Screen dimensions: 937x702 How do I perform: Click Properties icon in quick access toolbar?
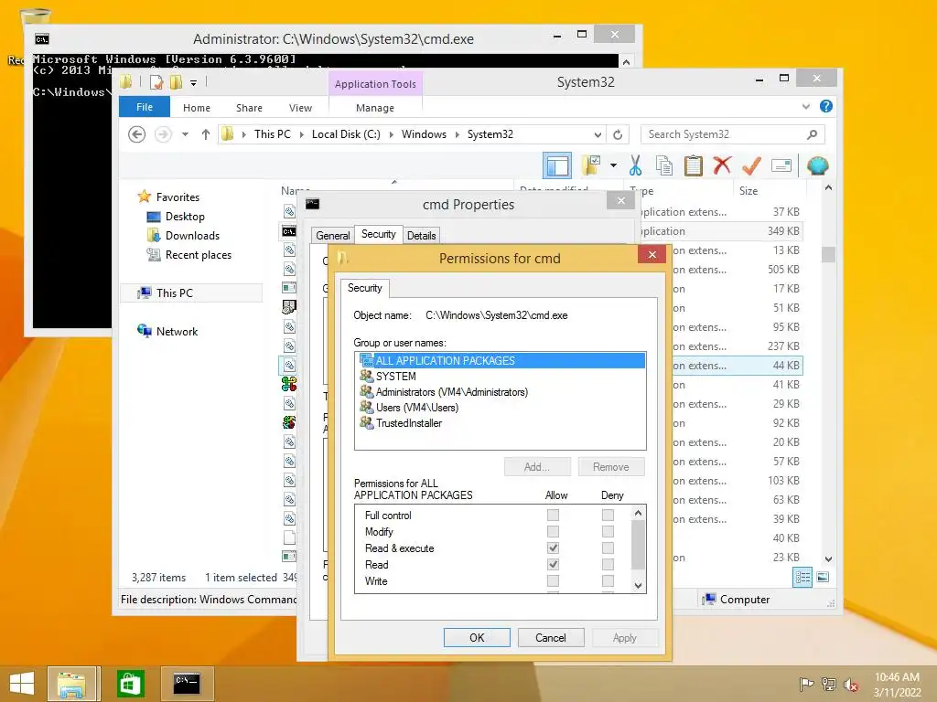[156, 82]
